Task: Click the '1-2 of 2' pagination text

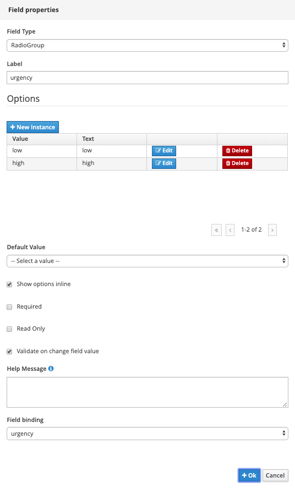Action: tap(252, 229)
